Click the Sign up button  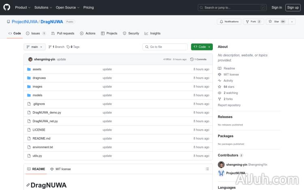(x=292, y=7)
